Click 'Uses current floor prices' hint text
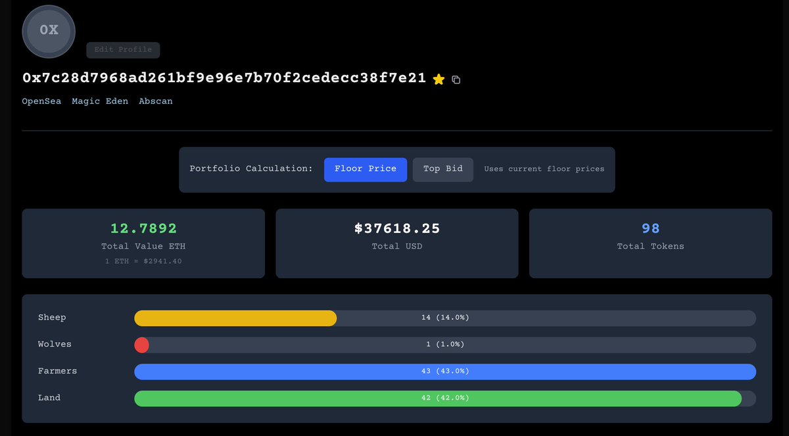 [x=544, y=169]
